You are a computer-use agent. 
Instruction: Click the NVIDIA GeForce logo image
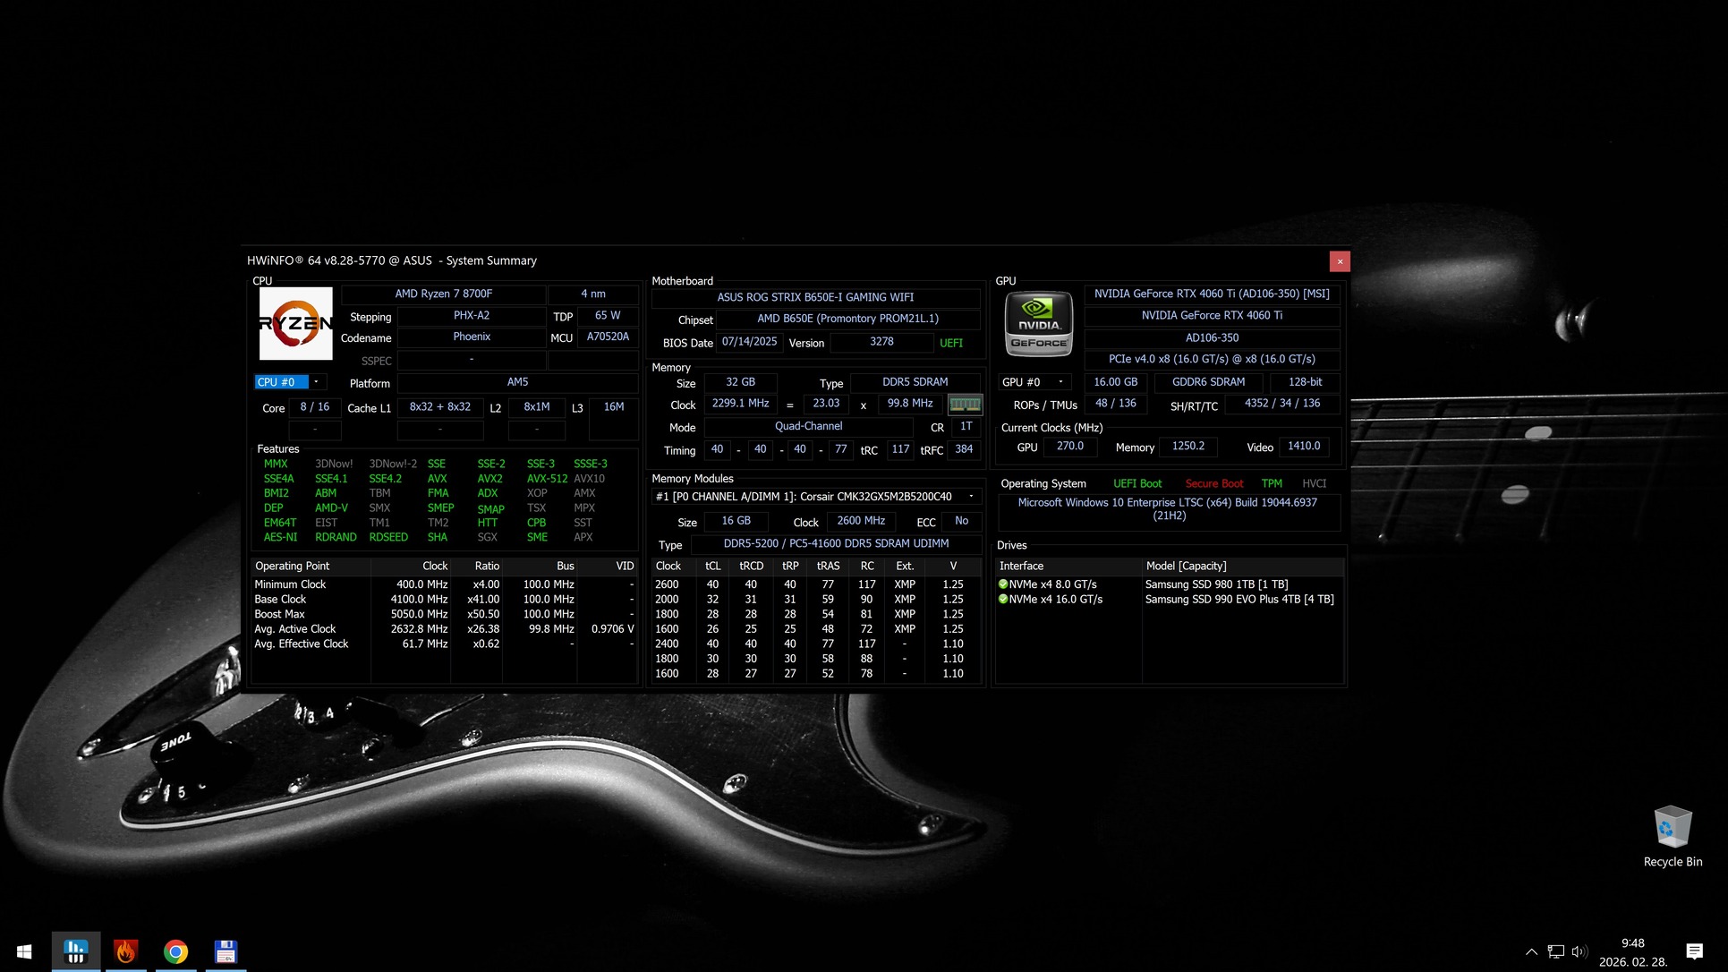pos(1038,324)
